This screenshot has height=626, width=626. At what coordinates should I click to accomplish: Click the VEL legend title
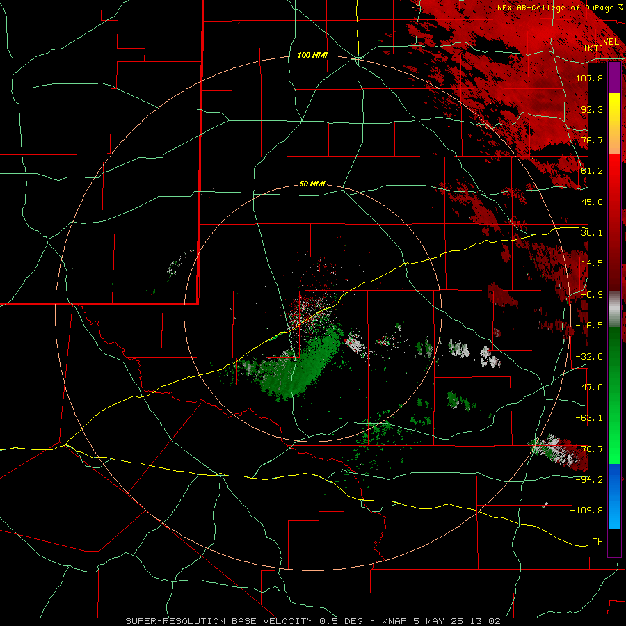coord(611,42)
